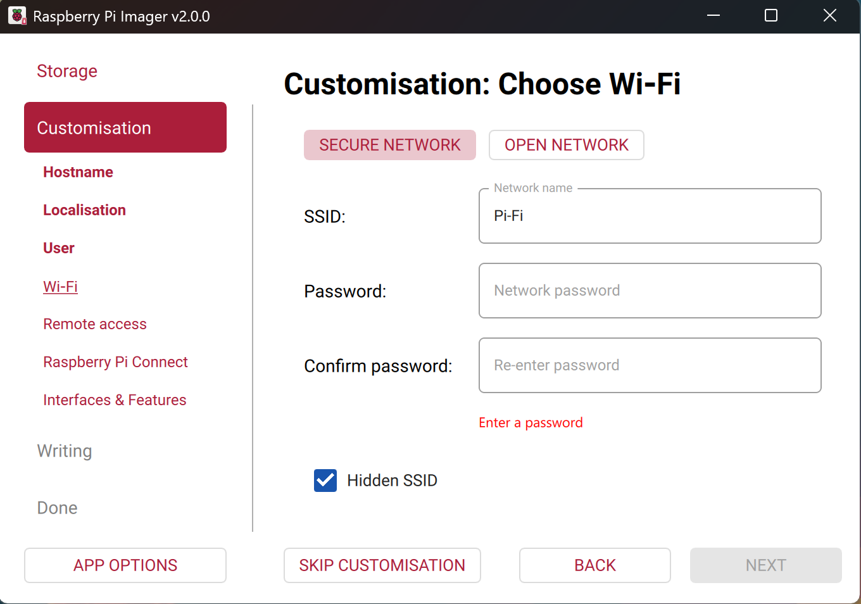
Task: Click inside the Network name field
Action: click(x=650, y=216)
